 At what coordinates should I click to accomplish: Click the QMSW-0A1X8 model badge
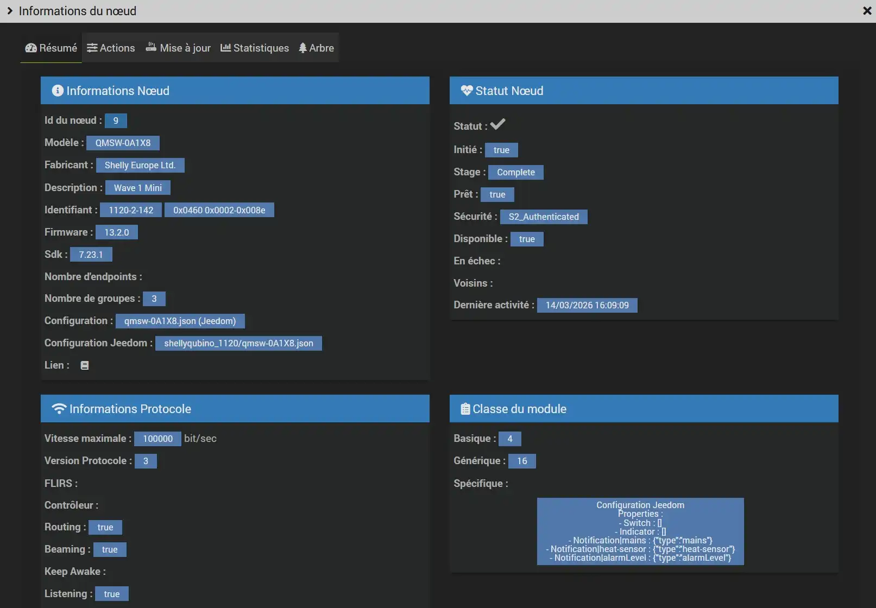[x=123, y=143]
